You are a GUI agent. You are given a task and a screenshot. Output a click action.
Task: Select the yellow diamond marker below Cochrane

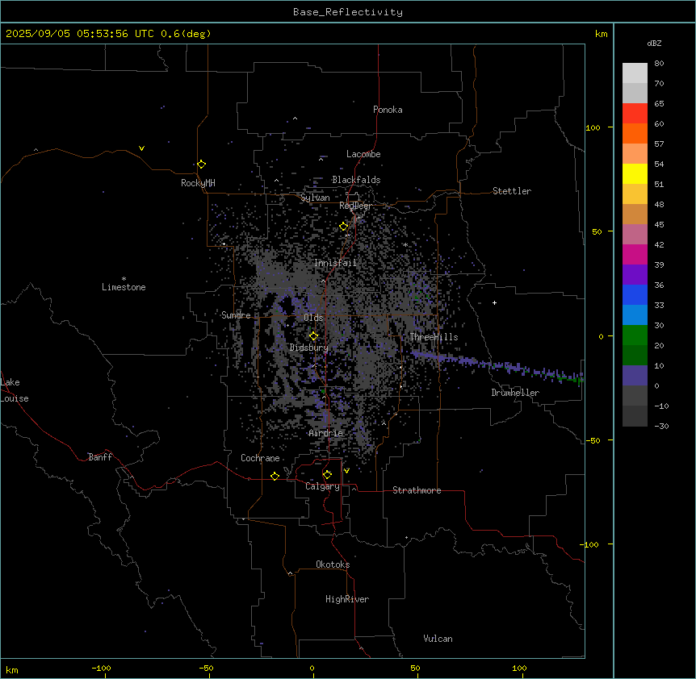[275, 476]
